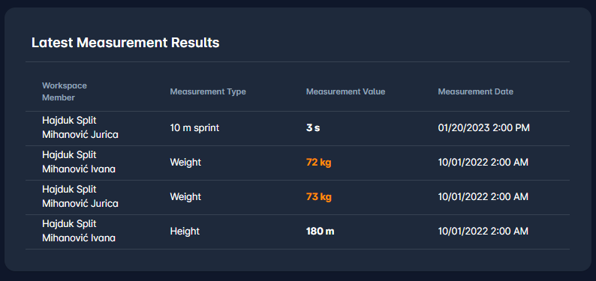Click the date in the Height row
This screenshot has width=596, height=281.
coord(483,232)
